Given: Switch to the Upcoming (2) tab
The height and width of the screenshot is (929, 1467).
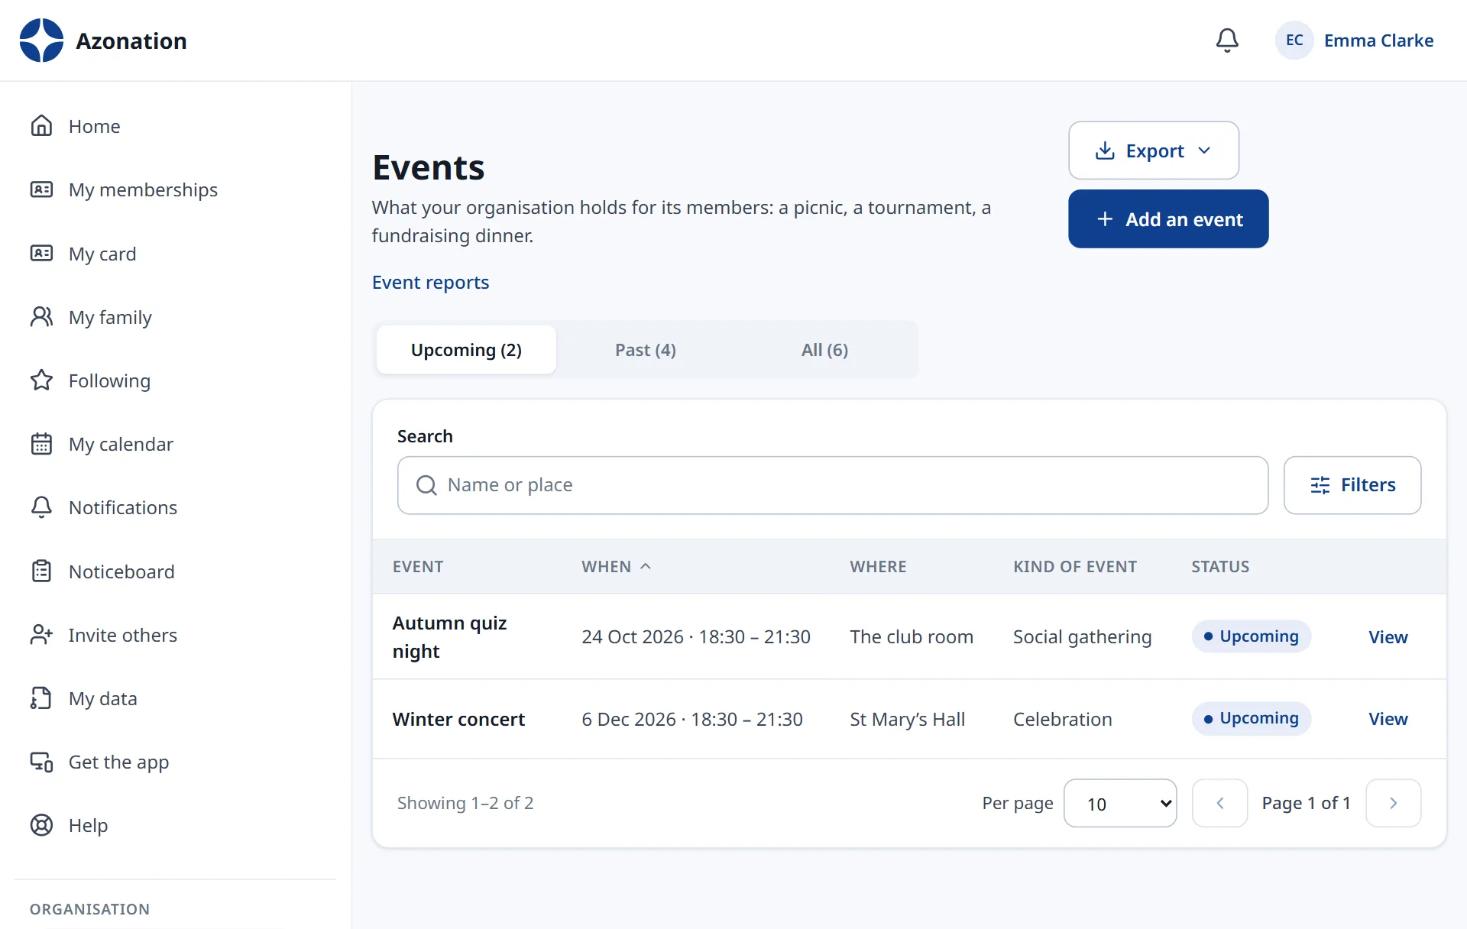Looking at the screenshot, I should pos(466,350).
